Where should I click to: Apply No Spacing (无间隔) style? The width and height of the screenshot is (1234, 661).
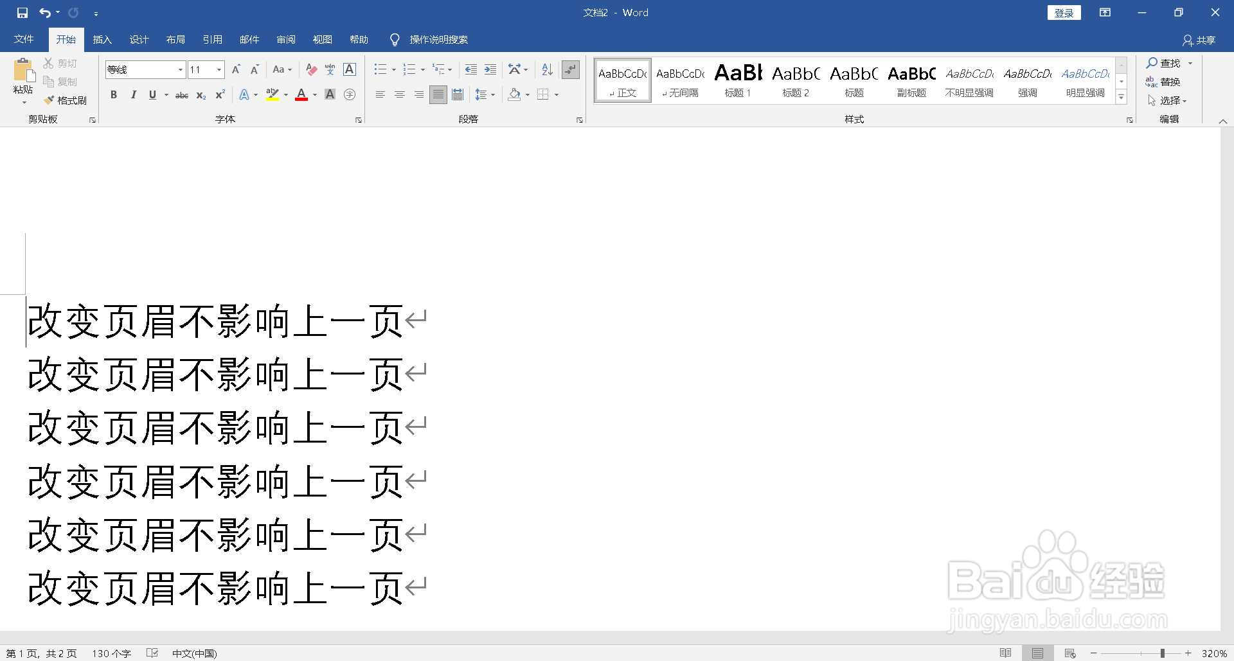coord(680,80)
